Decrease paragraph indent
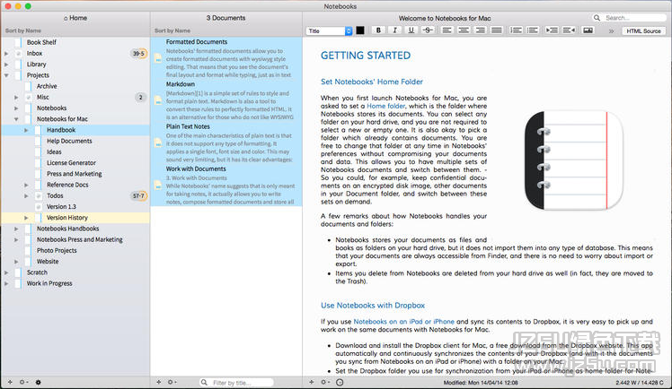672x389 pixels. [x=569, y=30]
